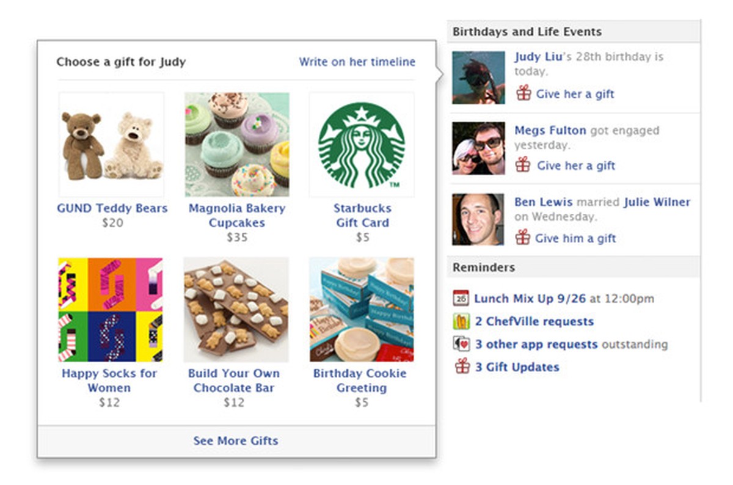Screen dimensions: 733x485
Task: Select the Happy Socks for Women image
Action: [111, 308]
